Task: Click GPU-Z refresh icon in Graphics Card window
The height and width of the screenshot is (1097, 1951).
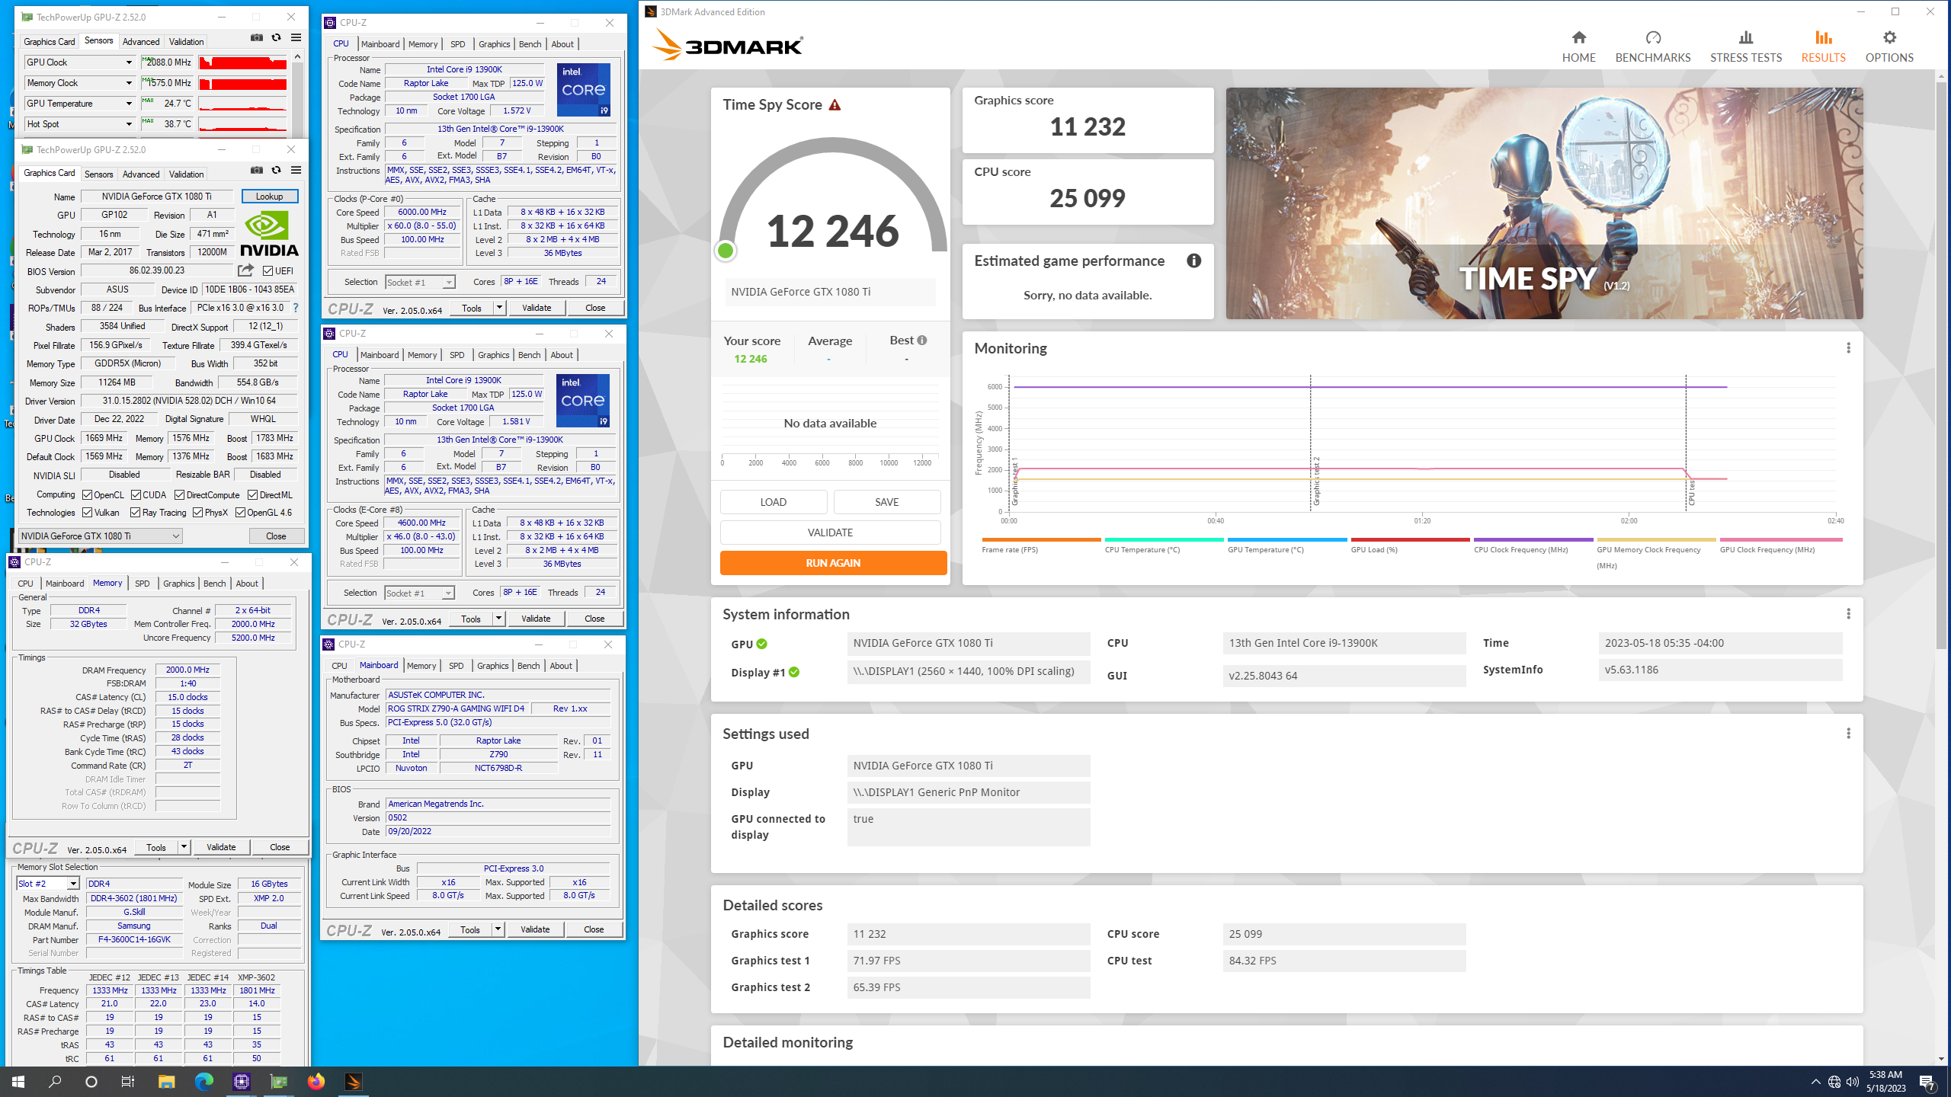Action: [x=276, y=170]
